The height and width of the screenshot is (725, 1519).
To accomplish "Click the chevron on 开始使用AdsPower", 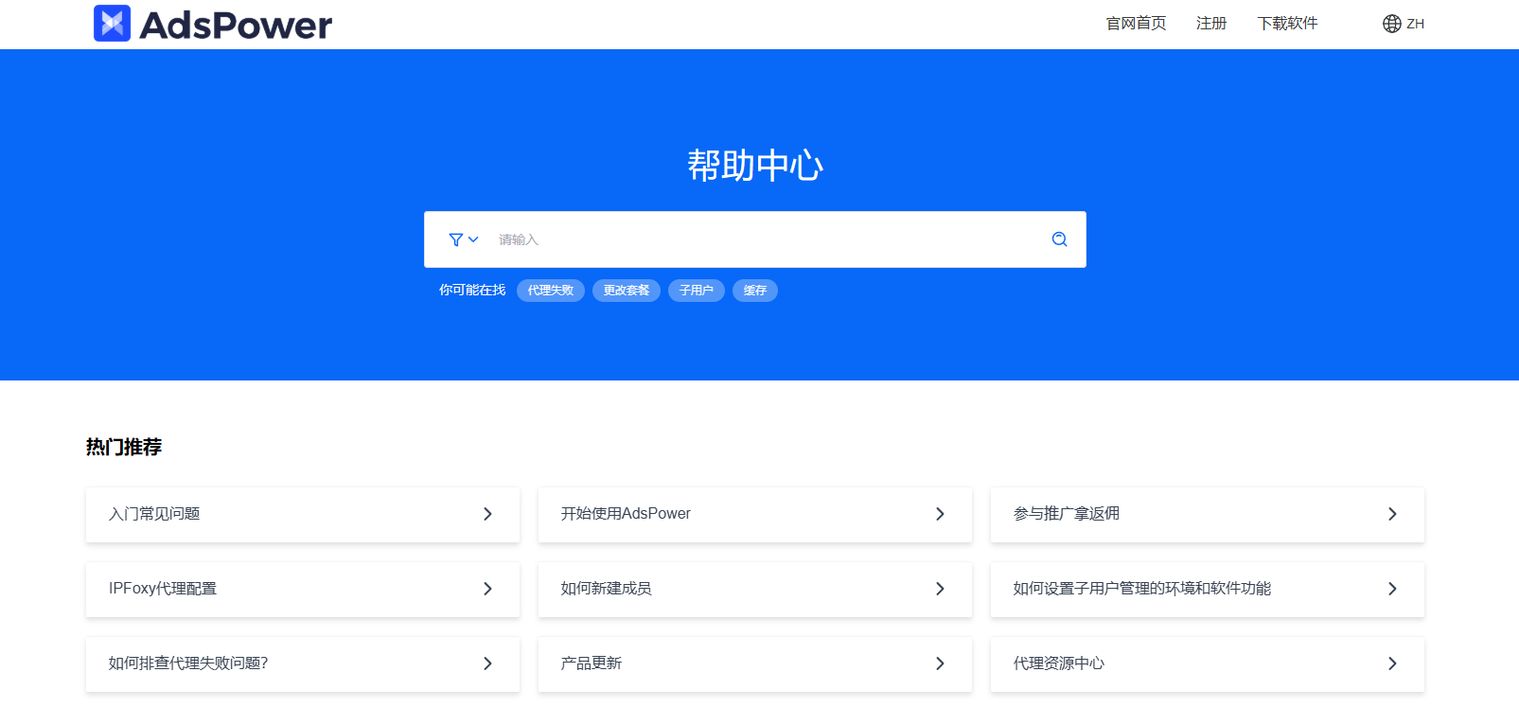I will click(x=940, y=514).
